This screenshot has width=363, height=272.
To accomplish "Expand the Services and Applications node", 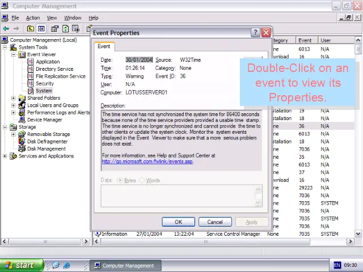I will point(5,156).
